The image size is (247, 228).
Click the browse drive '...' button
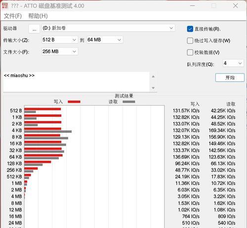(34, 29)
